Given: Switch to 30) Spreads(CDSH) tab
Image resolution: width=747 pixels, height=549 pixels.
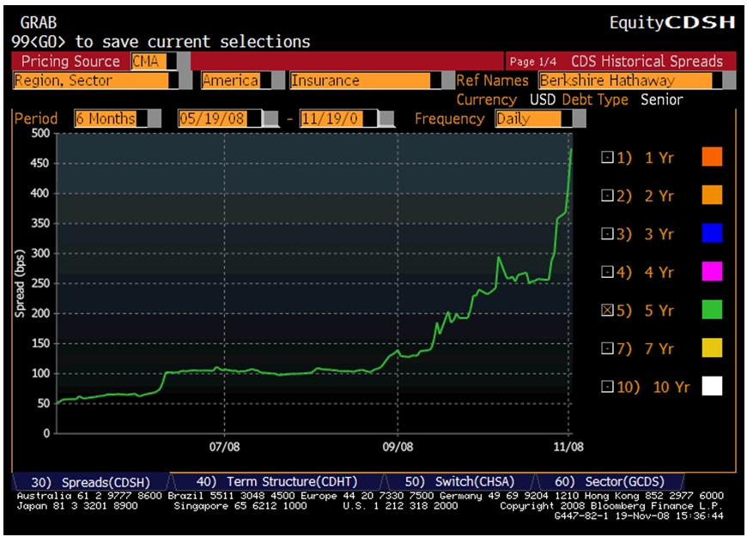Looking at the screenshot, I should pyautogui.click(x=90, y=482).
